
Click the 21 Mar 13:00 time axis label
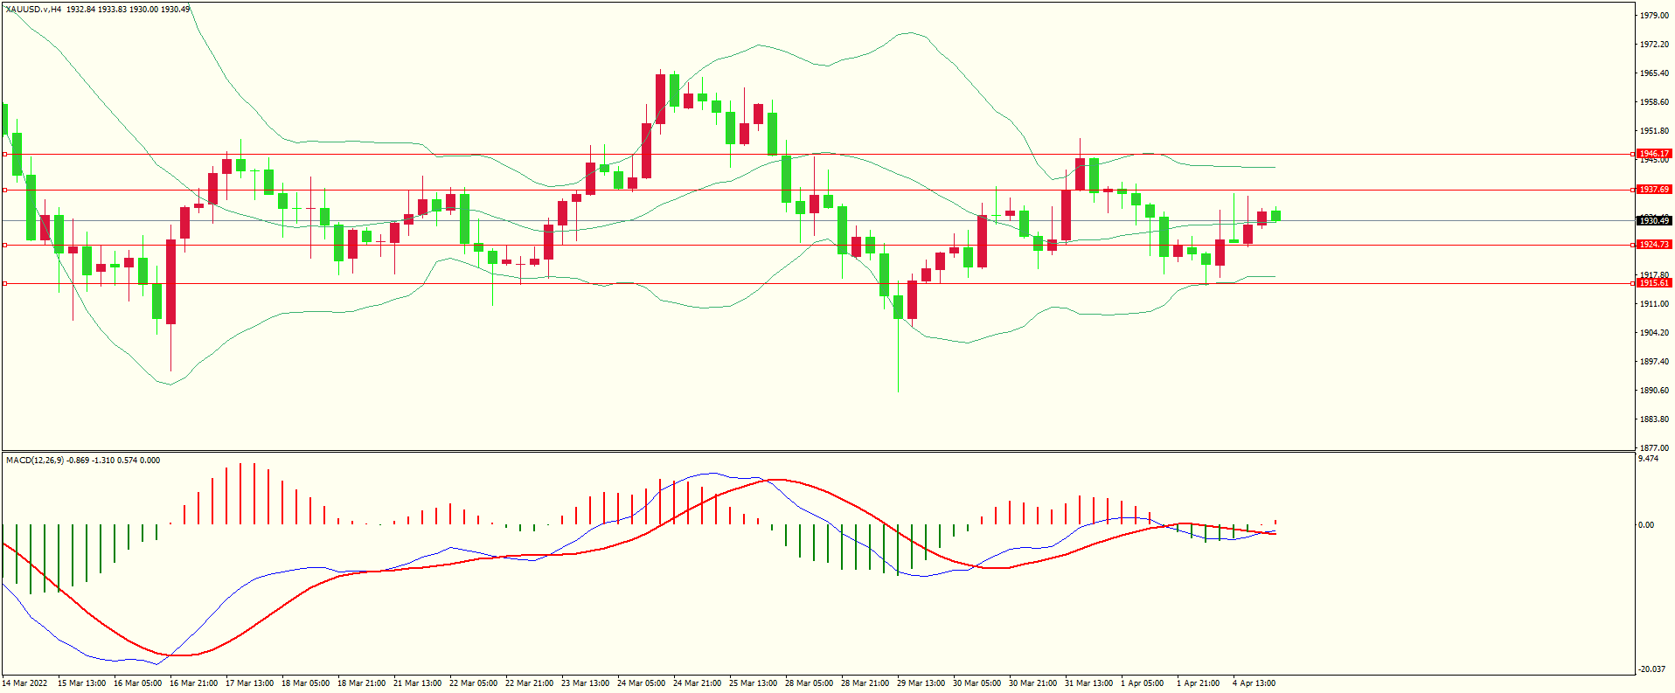(417, 683)
